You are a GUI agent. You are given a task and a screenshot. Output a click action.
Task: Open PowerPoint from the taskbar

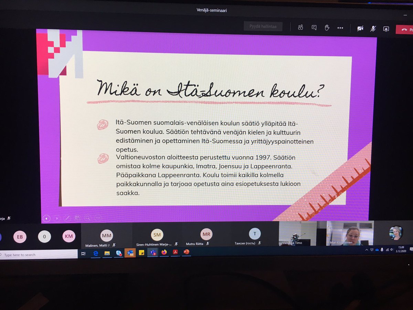click(186, 252)
